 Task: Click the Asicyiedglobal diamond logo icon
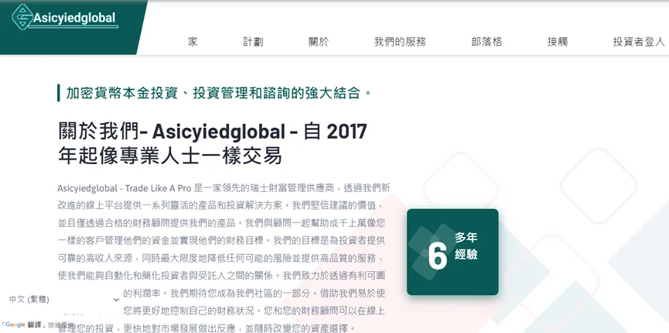click(22, 17)
